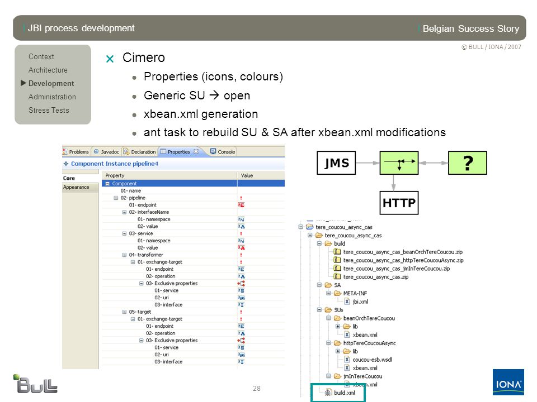Click the IONA logo
Viewport: 537px width, 402px height.
508,382
